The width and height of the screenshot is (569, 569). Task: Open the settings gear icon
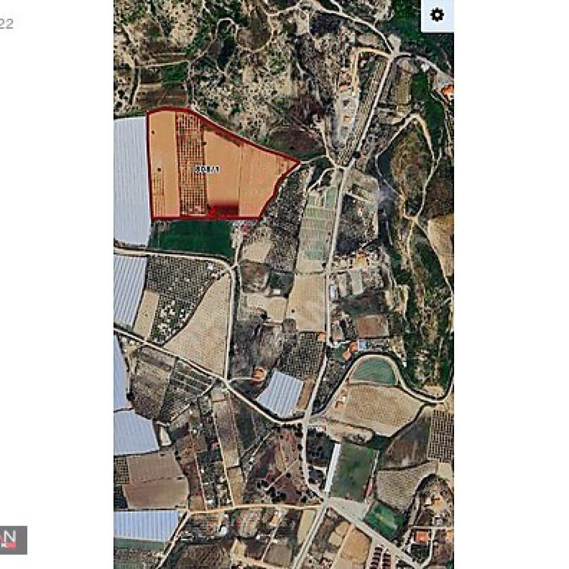[x=437, y=15]
